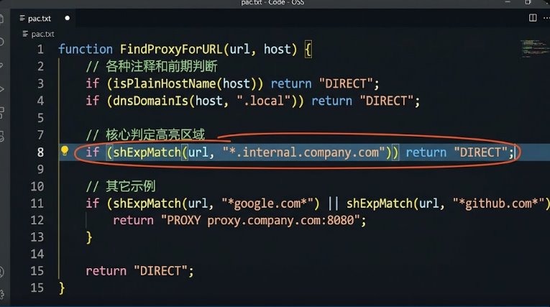The height and width of the screenshot is (307, 550).
Task: Place cursor on FindProxyForURL function name
Action: coord(171,49)
